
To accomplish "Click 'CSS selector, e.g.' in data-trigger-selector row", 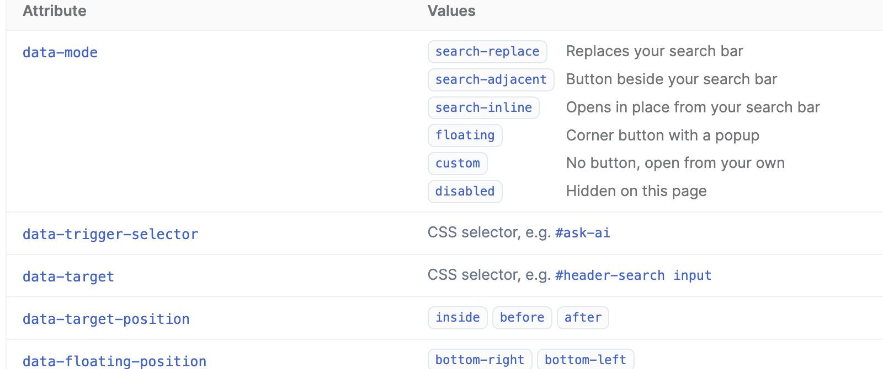I will pyautogui.click(x=490, y=232).
